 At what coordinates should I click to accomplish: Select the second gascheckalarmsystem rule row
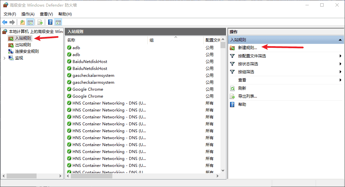pos(143,82)
